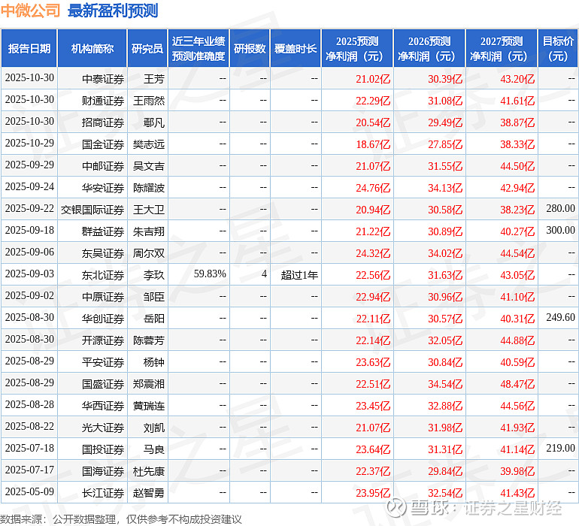579x526 pixels.
Task: Click target price 280.00
Action: [x=560, y=209]
